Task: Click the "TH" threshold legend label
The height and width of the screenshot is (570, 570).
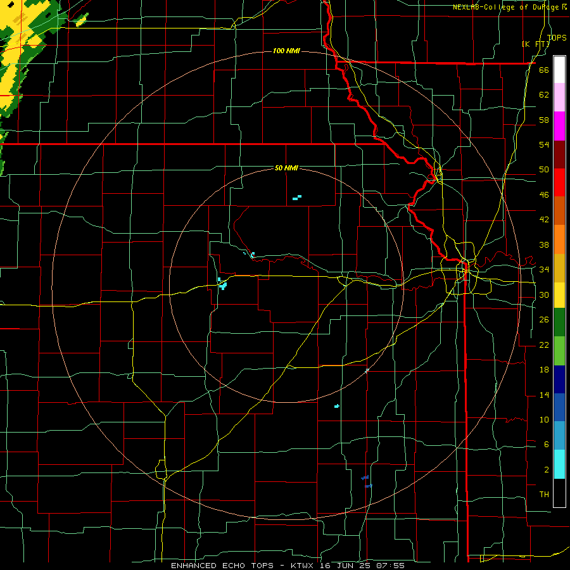Action: 544,495
